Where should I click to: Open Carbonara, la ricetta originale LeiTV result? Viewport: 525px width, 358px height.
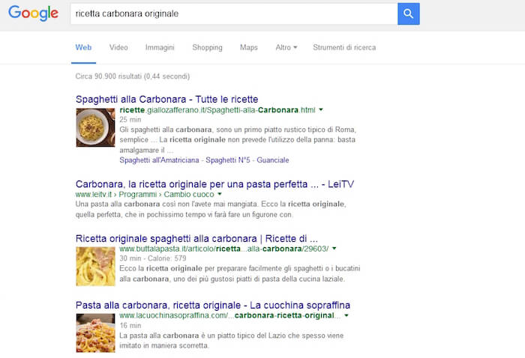click(x=214, y=184)
